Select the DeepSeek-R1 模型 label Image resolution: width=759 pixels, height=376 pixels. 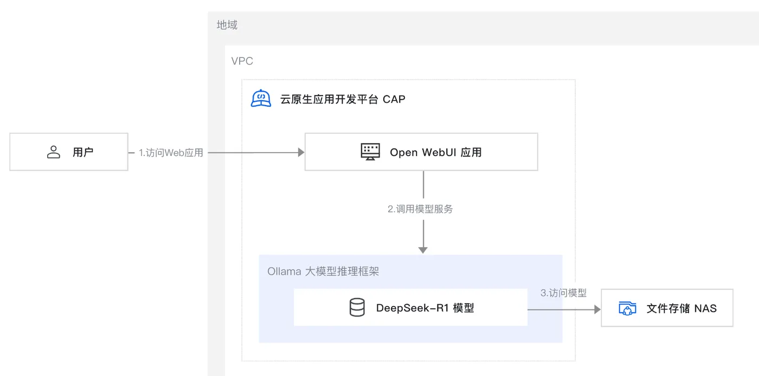(x=425, y=308)
